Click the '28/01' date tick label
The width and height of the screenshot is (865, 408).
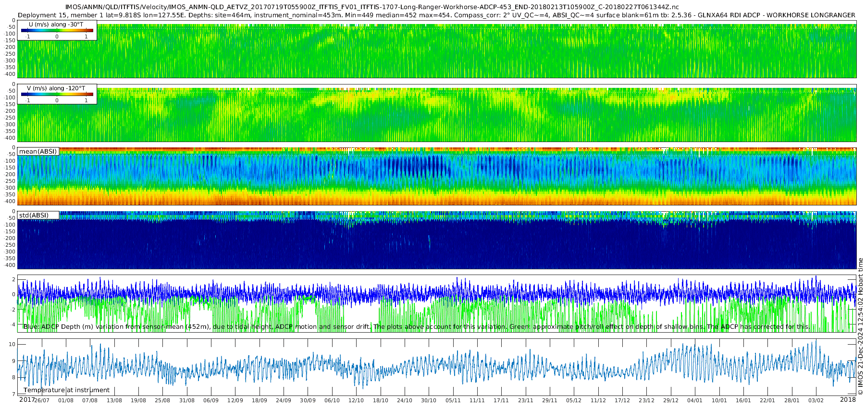(x=792, y=401)
